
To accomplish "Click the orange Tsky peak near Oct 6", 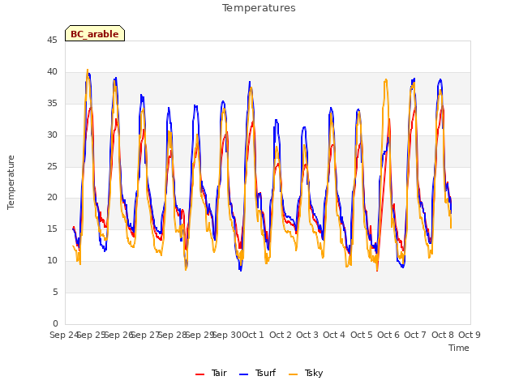I will (386, 79).
